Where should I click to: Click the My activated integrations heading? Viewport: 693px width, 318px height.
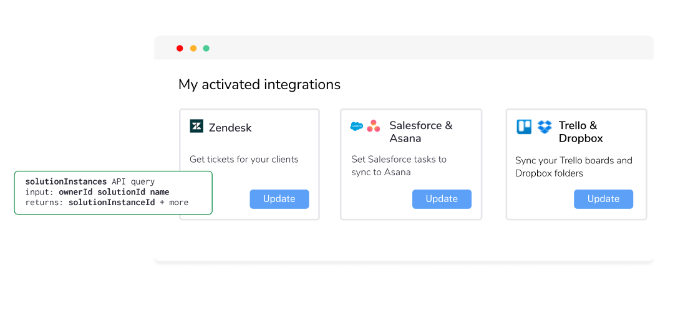(x=259, y=84)
